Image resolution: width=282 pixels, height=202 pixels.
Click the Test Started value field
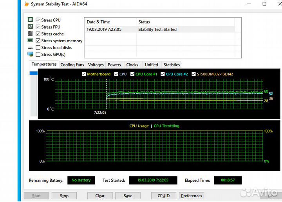(x=153, y=180)
